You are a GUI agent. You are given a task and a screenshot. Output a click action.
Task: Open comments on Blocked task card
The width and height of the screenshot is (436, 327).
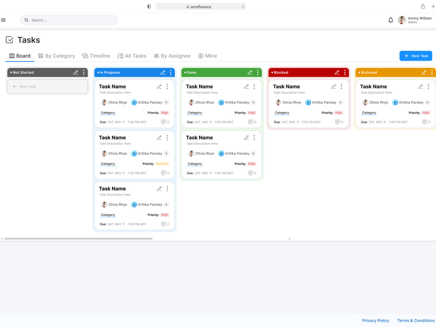pos(339,122)
